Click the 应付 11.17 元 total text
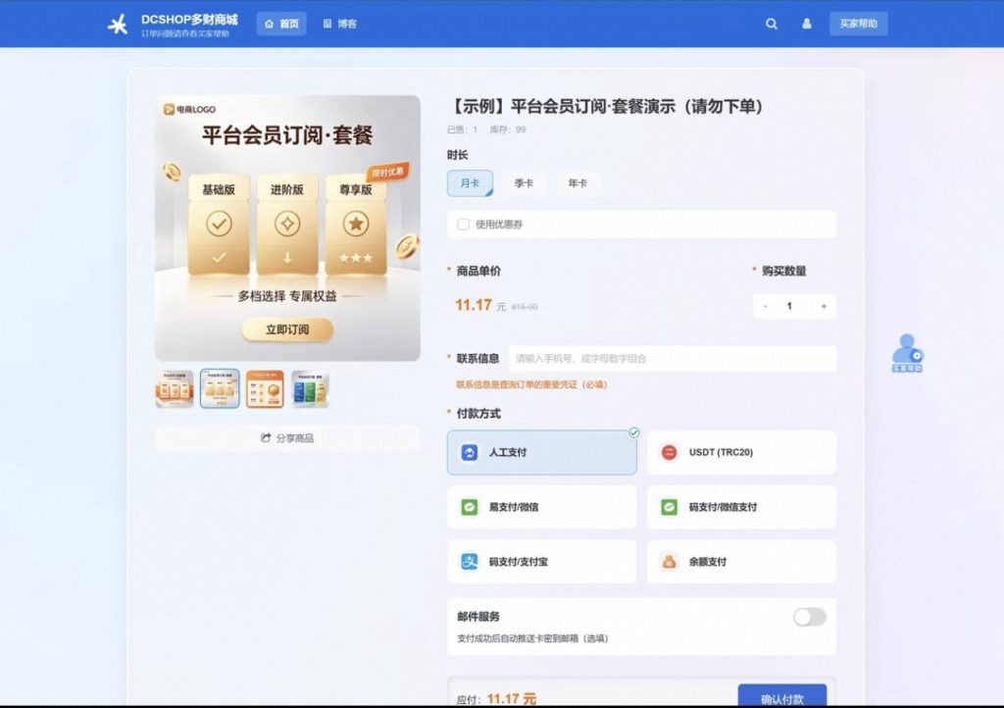1004x708 pixels. 497,698
